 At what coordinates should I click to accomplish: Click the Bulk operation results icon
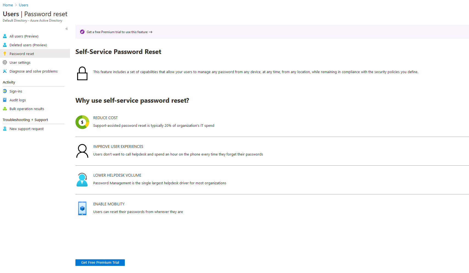click(x=5, y=108)
